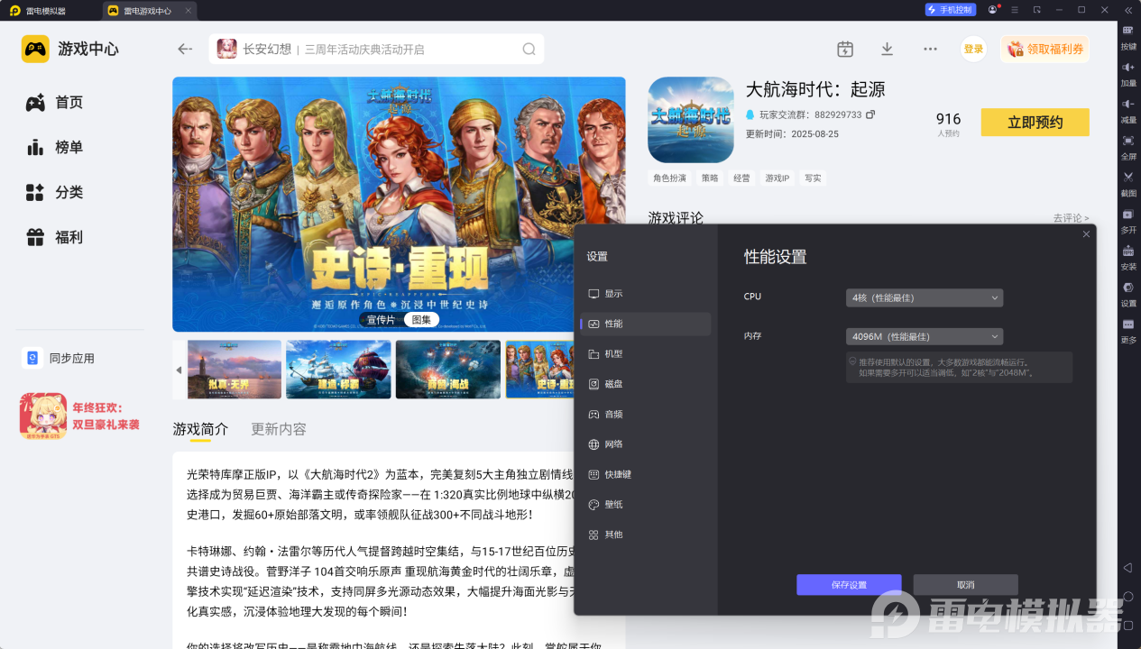This screenshot has width=1141, height=649.
Task: Select the 建造·称霸 ship thumbnail
Action: tap(338, 370)
